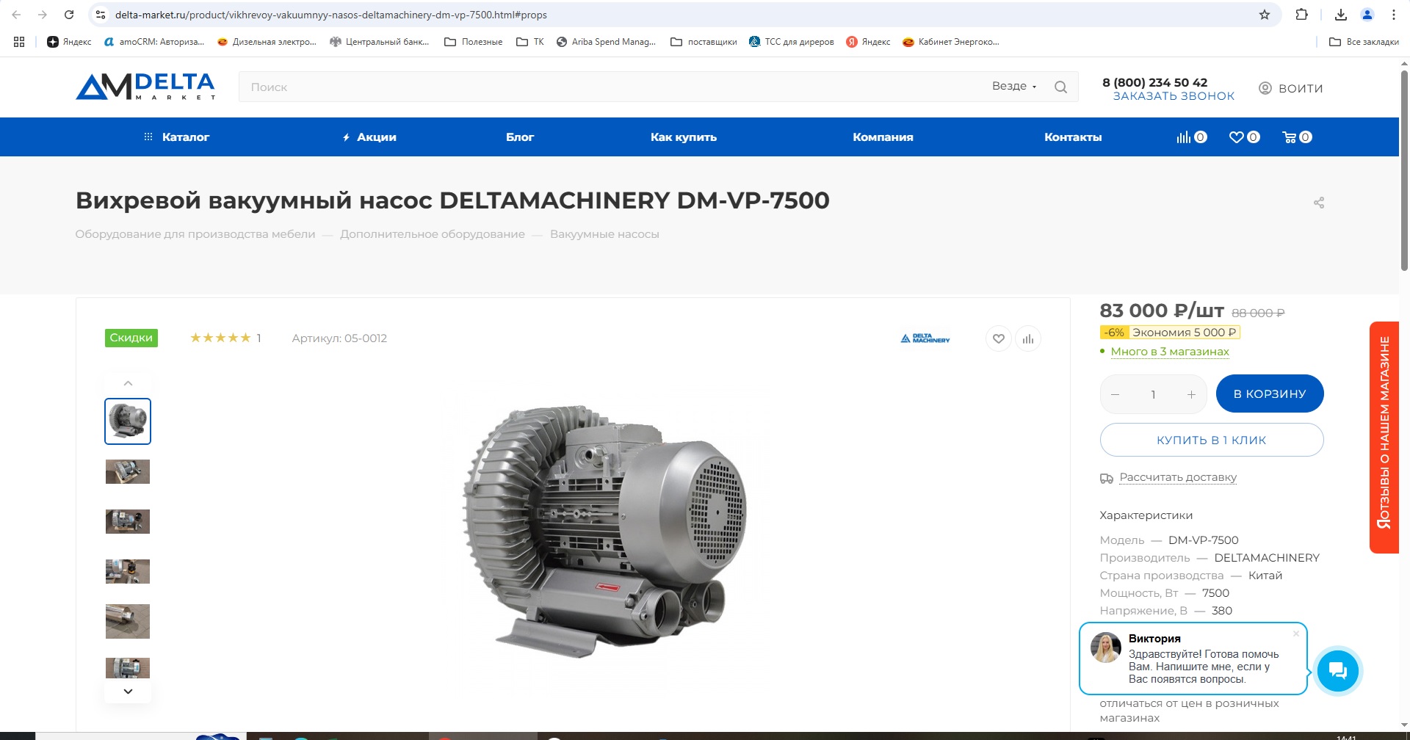1410x740 pixels.
Task: Share the product via share icon
Action: pyautogui.click(x=1319, y=203)
